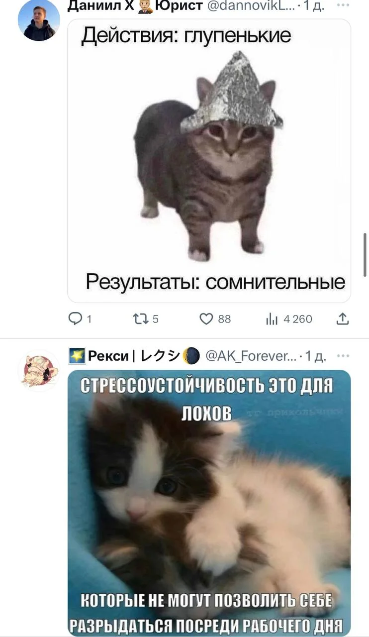Screen dimensions: 369x637
Task: Open more options on Даниил's tweet
Action: click(x=343, y=5)
